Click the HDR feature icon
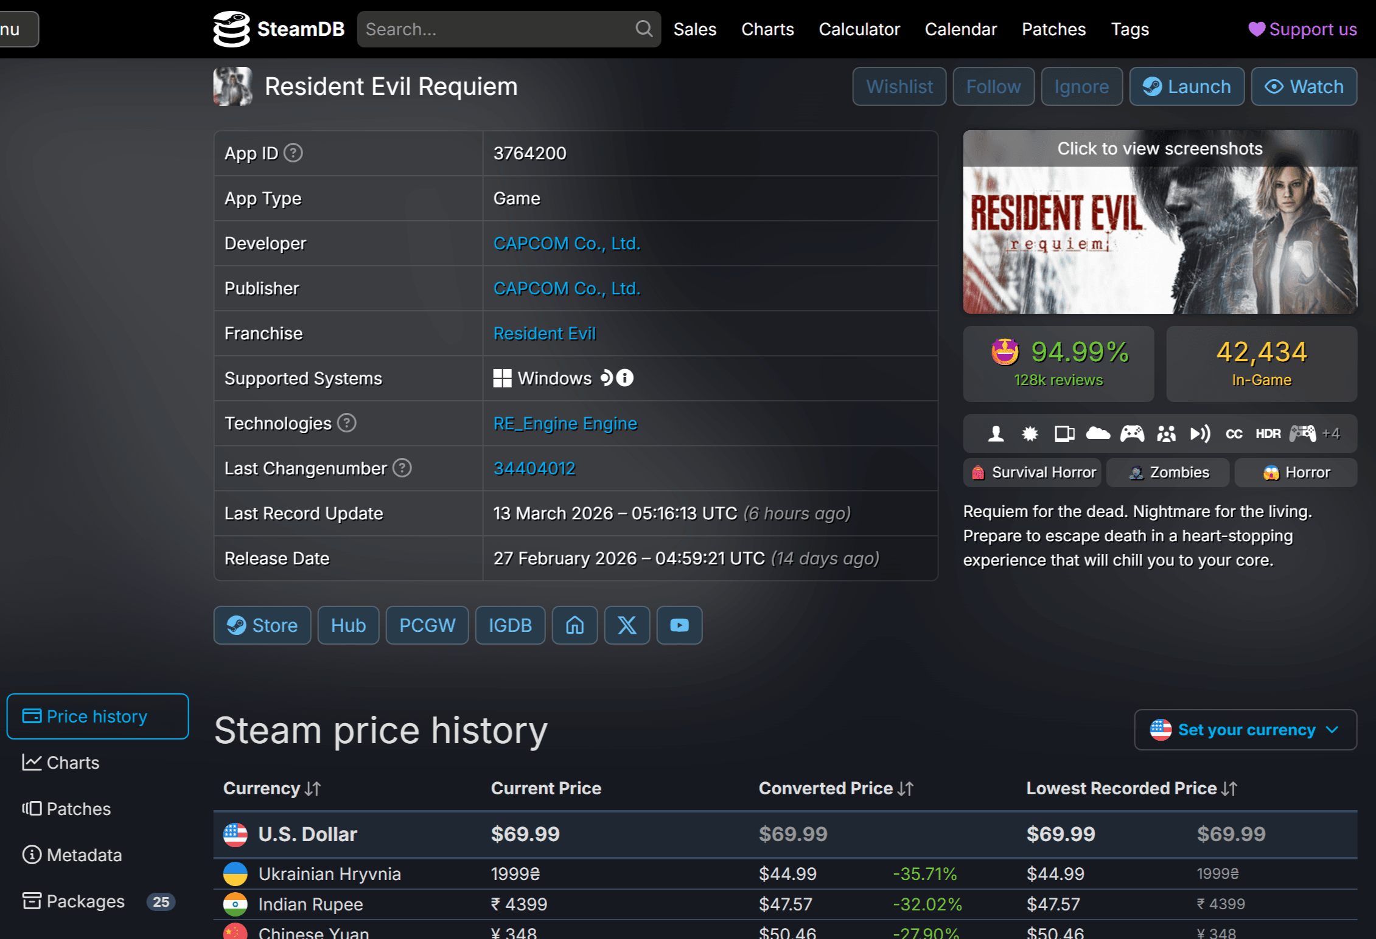The height and width of the screenshot is (939, 1376). [1268, 434]
